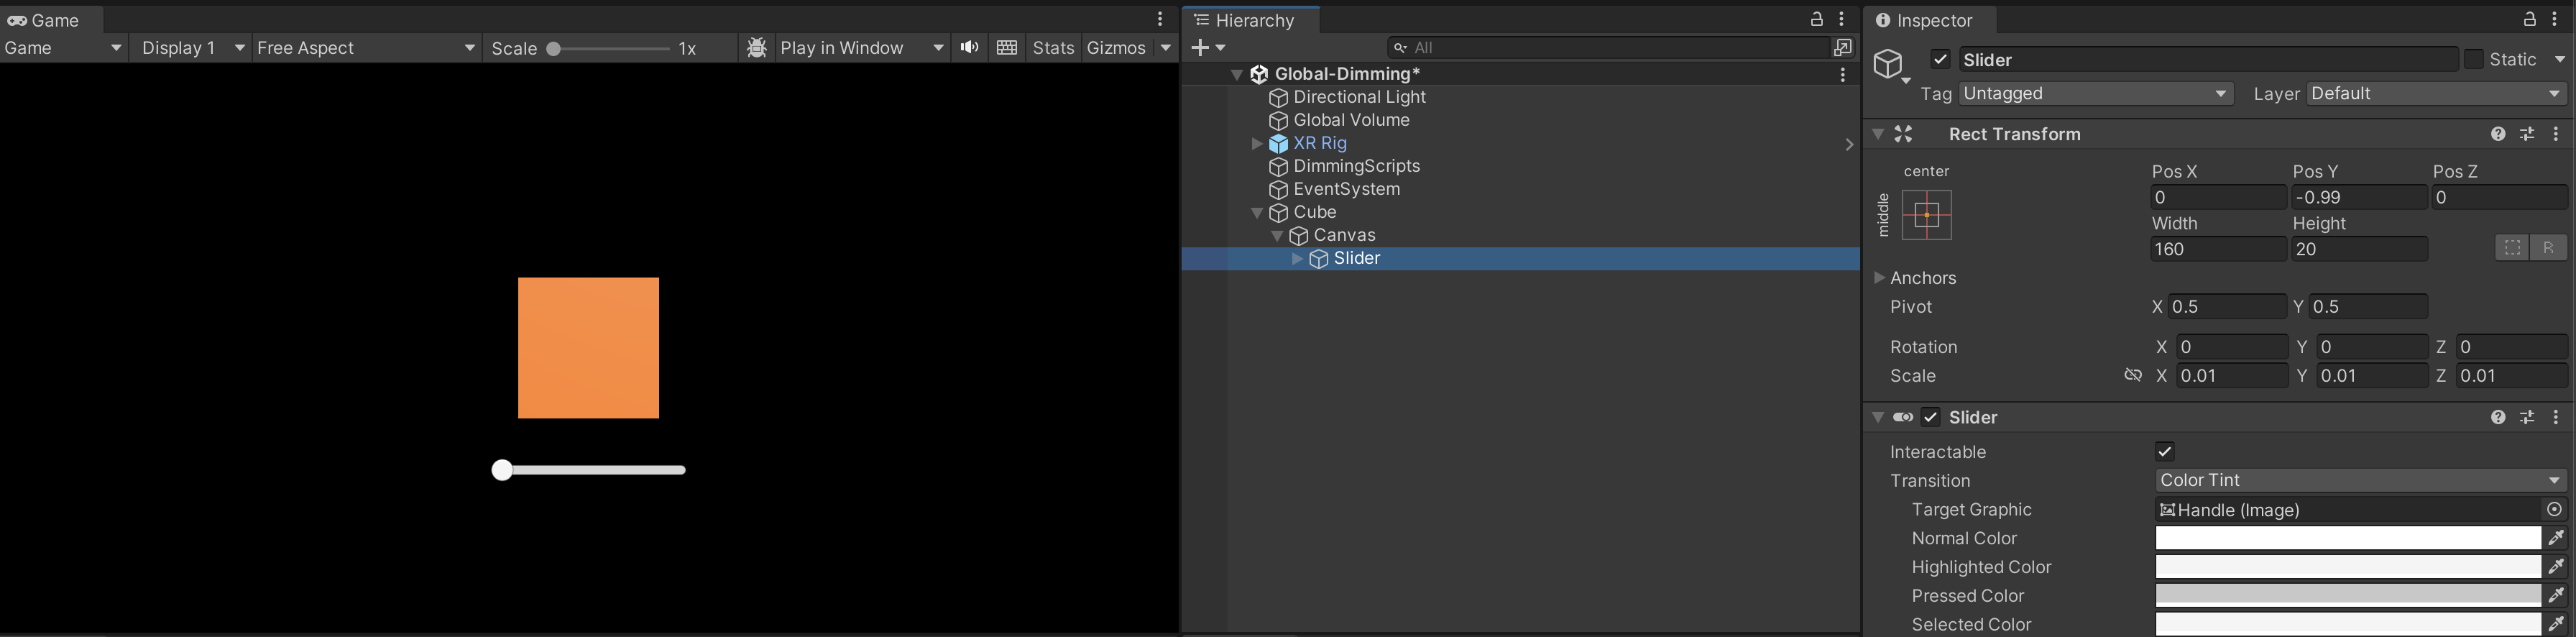The image size is (2576, 637).
Task: Toggle the Interactable checkbox
Action: click(x=2165, y=451)
